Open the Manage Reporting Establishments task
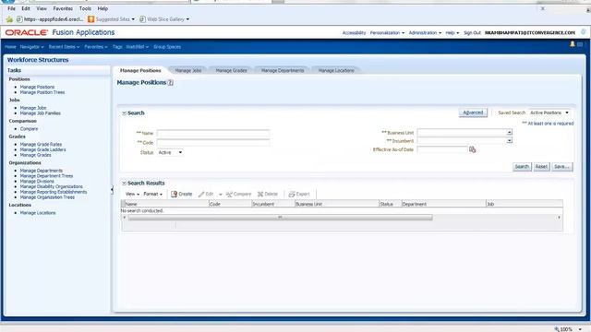This screenshot has height=332, width=591. click(54, 192)
